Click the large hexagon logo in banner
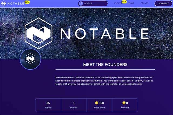 coord(38,32)
